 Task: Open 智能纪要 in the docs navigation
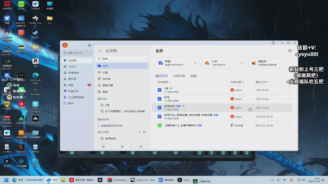122,85
